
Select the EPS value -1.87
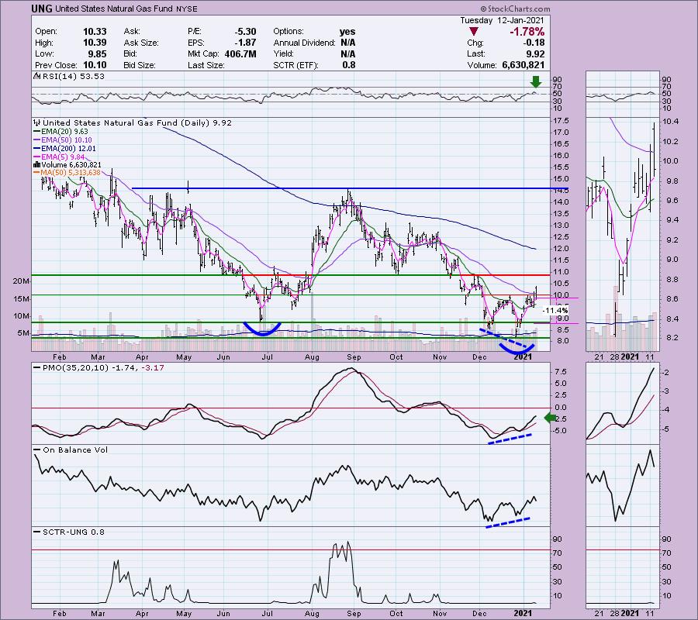[245, 43]
